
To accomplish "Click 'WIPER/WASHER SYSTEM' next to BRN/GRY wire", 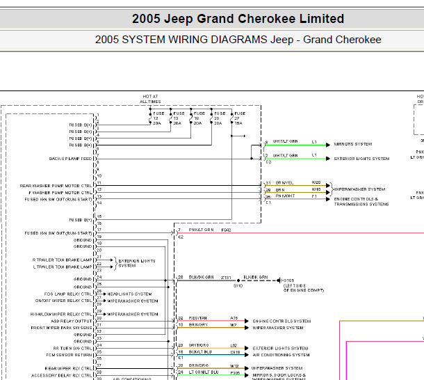I will point(278,328).
